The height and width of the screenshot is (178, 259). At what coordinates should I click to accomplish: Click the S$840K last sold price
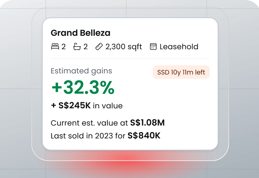pos(144,136)
